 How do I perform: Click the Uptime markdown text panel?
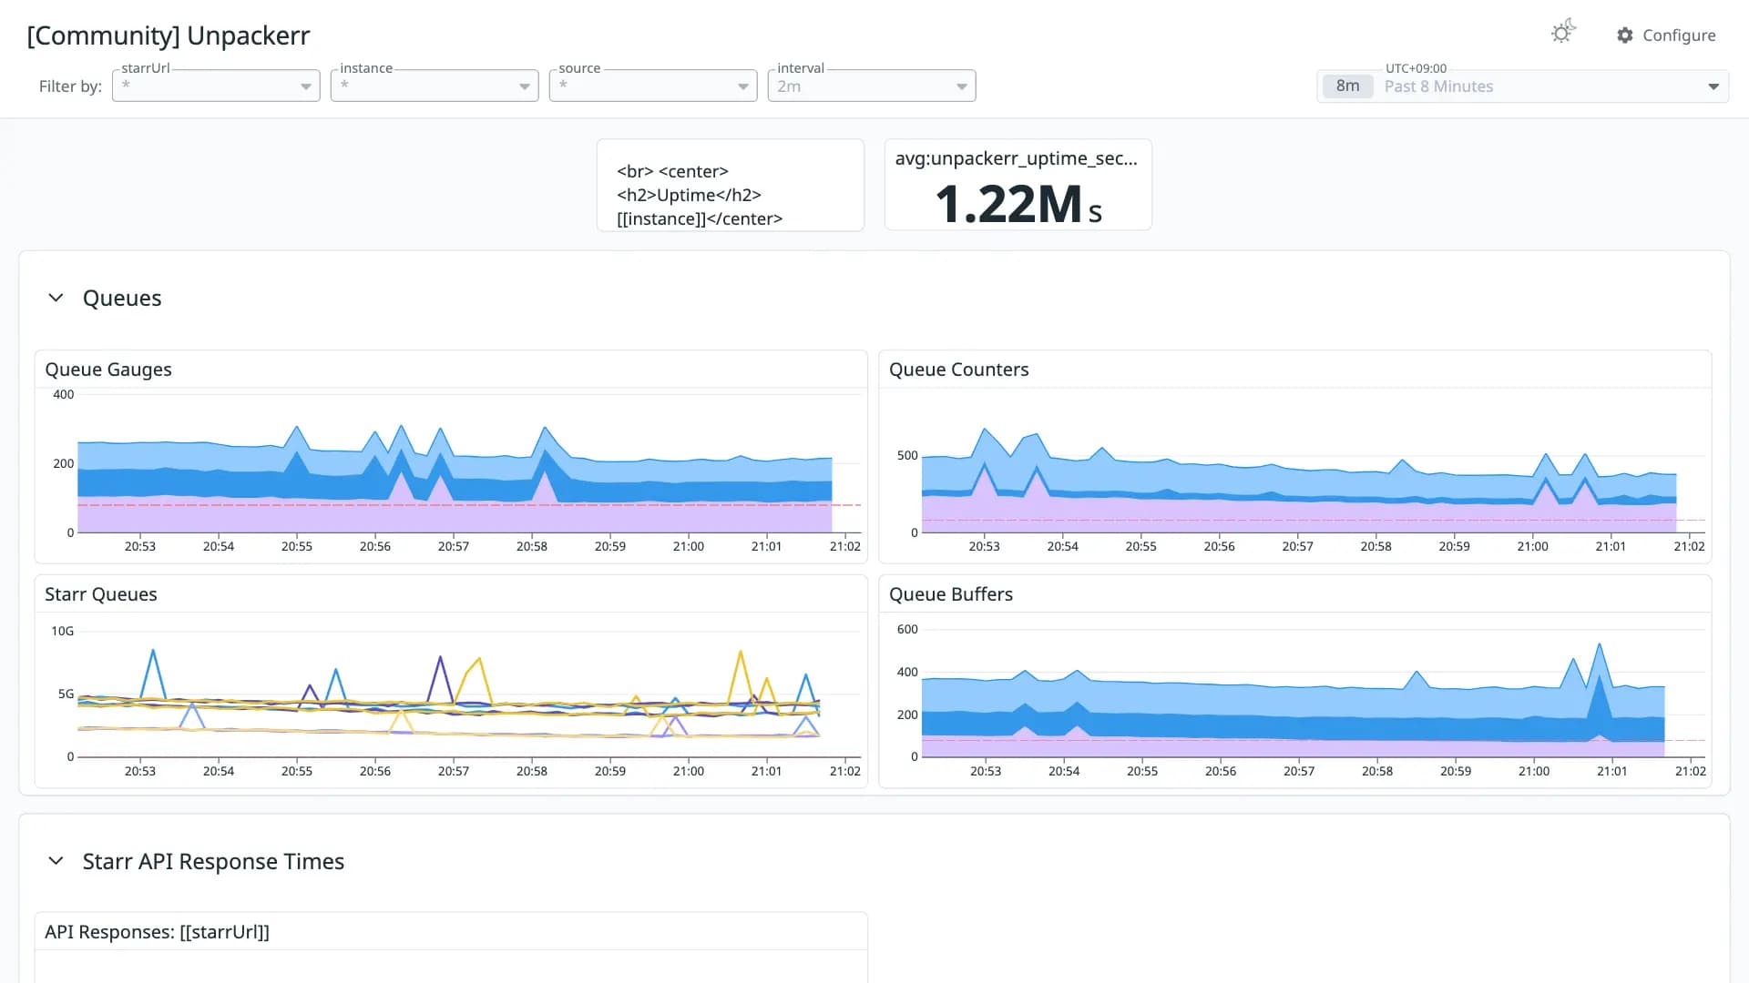pyautogui.click(x=731, y=186)
